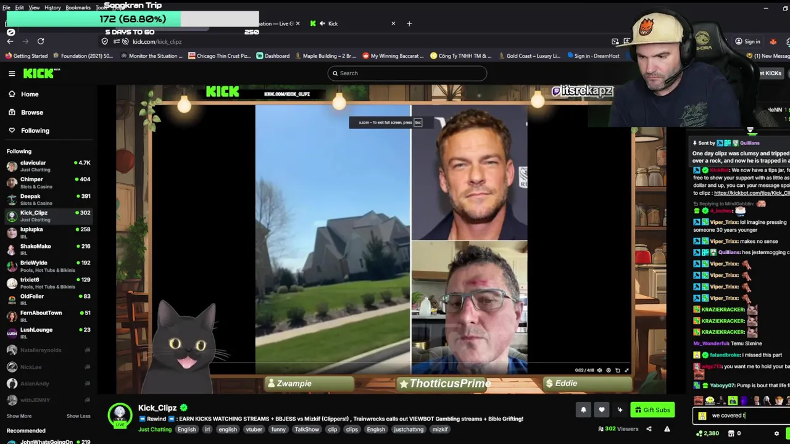Open Gold Coast Luxury bookmark
The image size is (790, 444).
(529, 56)
